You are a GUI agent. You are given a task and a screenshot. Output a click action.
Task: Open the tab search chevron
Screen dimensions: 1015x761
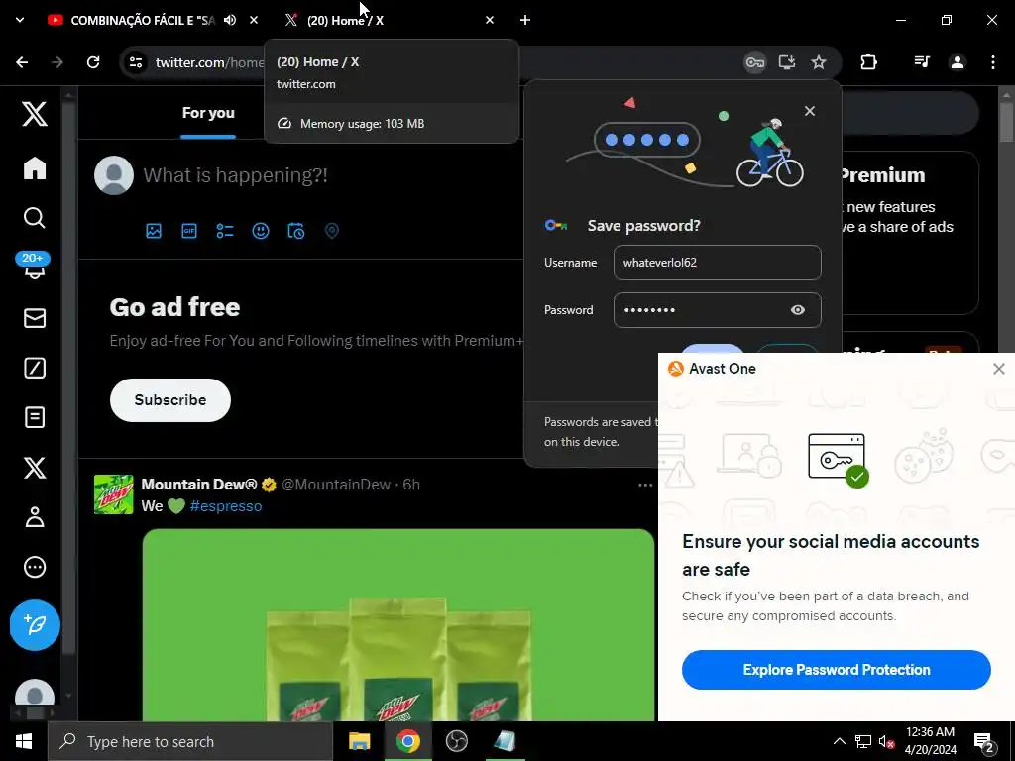(x=20, y=20)
